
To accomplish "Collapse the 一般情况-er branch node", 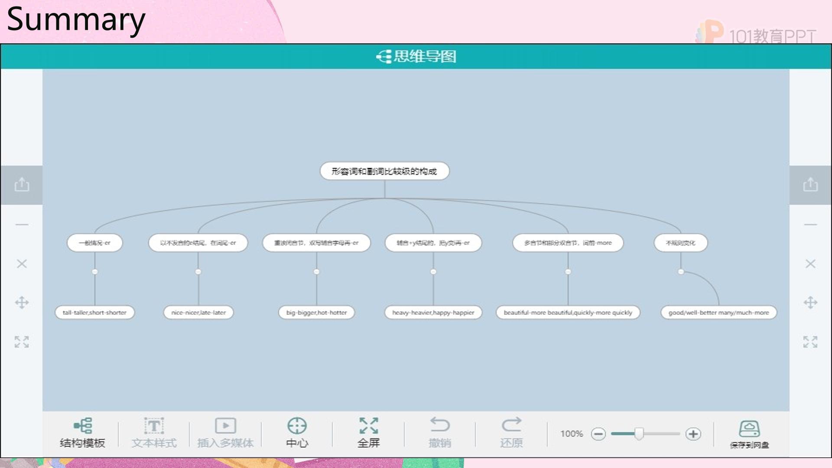I will pos(95,272).
